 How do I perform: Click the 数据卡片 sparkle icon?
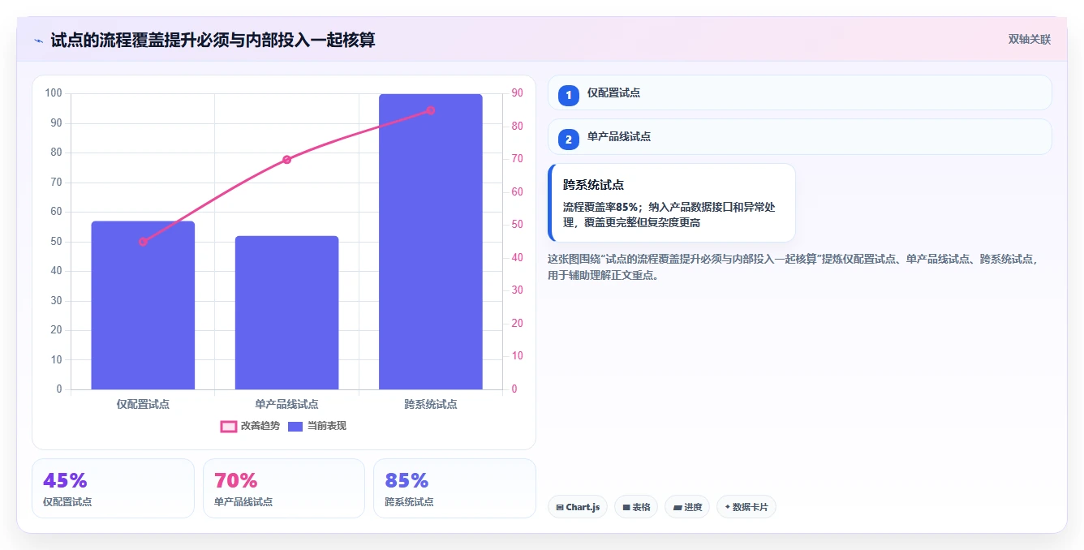(727, 507)
